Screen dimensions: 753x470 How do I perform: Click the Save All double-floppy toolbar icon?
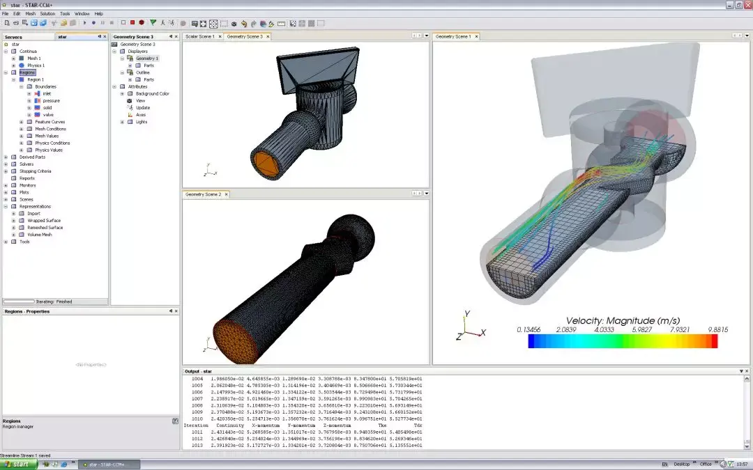coord(43,22)
